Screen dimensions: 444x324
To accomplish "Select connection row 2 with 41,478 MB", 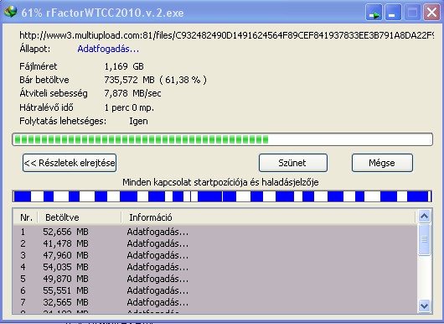I will click(x=215, y=243).
